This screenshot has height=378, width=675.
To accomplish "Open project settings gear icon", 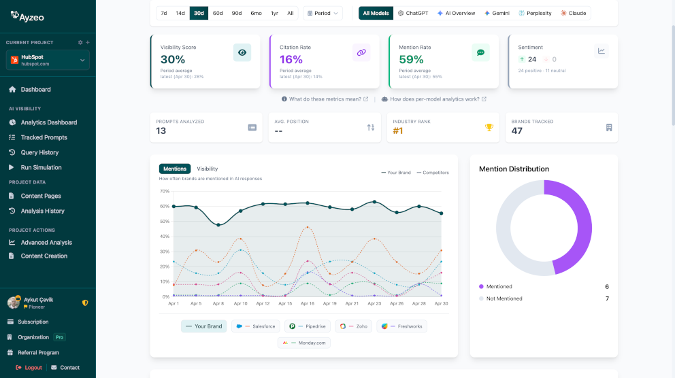I will [x=80, y=43].
